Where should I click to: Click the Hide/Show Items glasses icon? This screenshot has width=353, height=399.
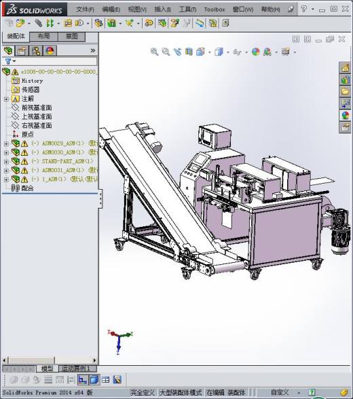coord(237,52)
